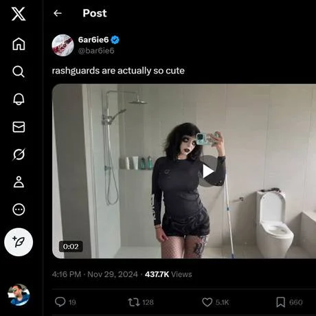Go to Home via house icon
Viewport: 316px width, 316px height.
tap(19, 44)
